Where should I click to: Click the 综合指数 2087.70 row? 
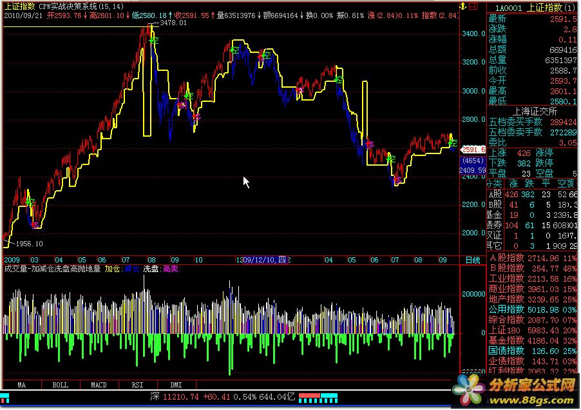[533, 320]
